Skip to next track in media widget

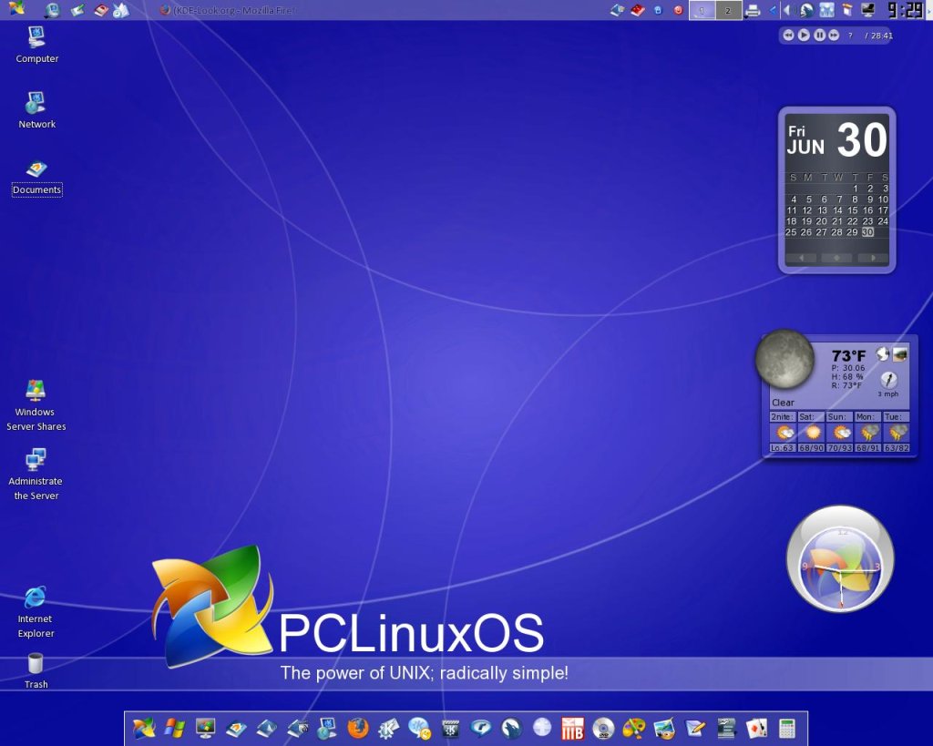[834, 36]
